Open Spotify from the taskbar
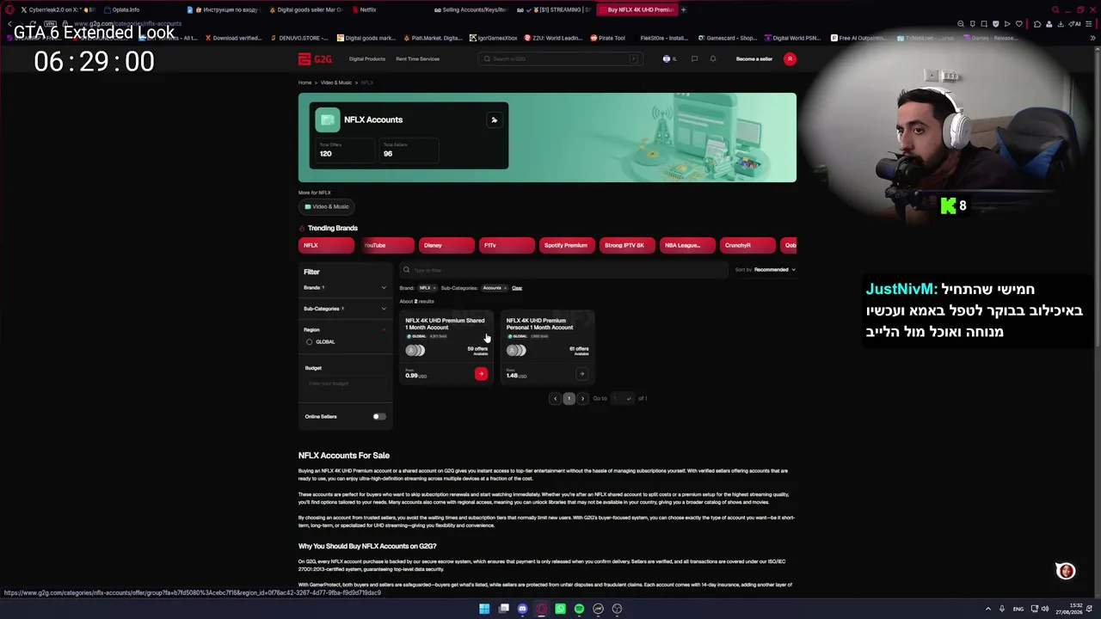 [579, 609]
